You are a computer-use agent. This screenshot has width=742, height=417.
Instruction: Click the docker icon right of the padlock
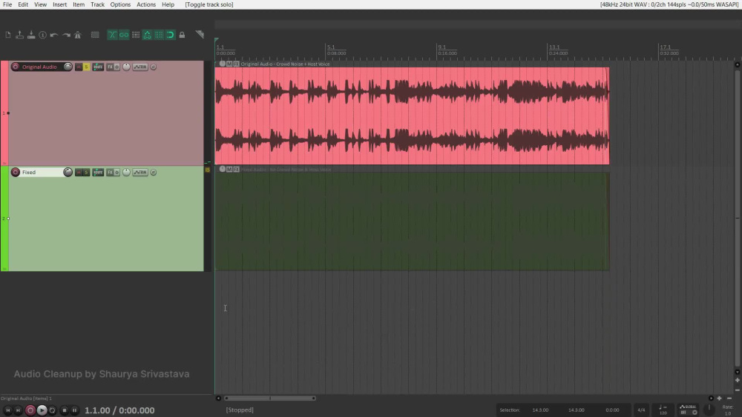coord(200,35)
